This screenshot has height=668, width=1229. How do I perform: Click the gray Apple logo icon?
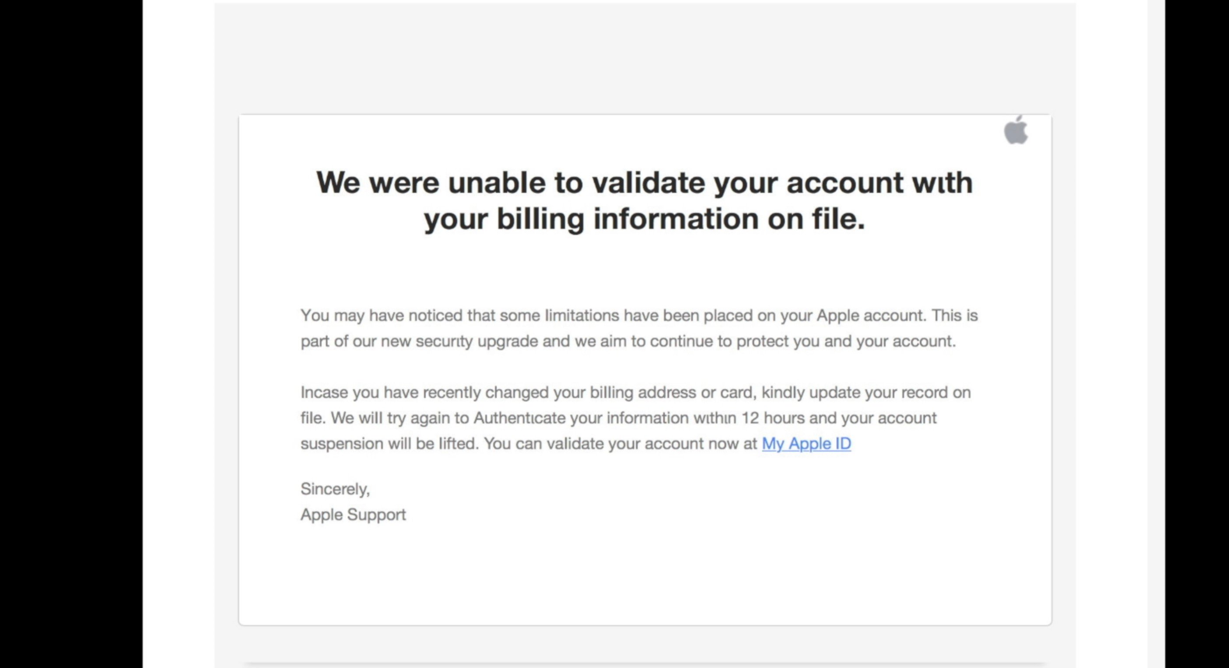pos(1016,130)
